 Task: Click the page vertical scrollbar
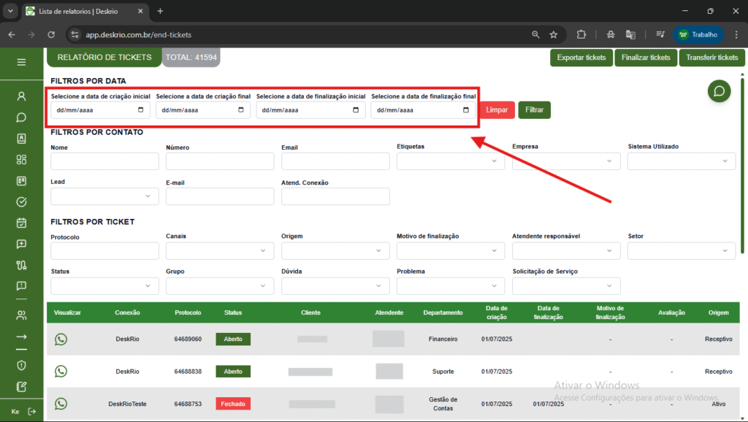pyautogui.click(x=742, y=165)
